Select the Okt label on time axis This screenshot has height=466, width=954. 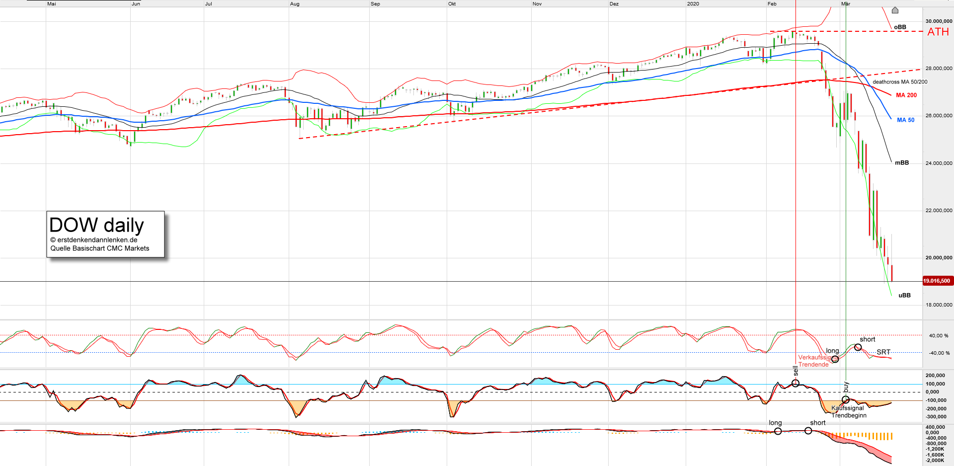(452, 4)
